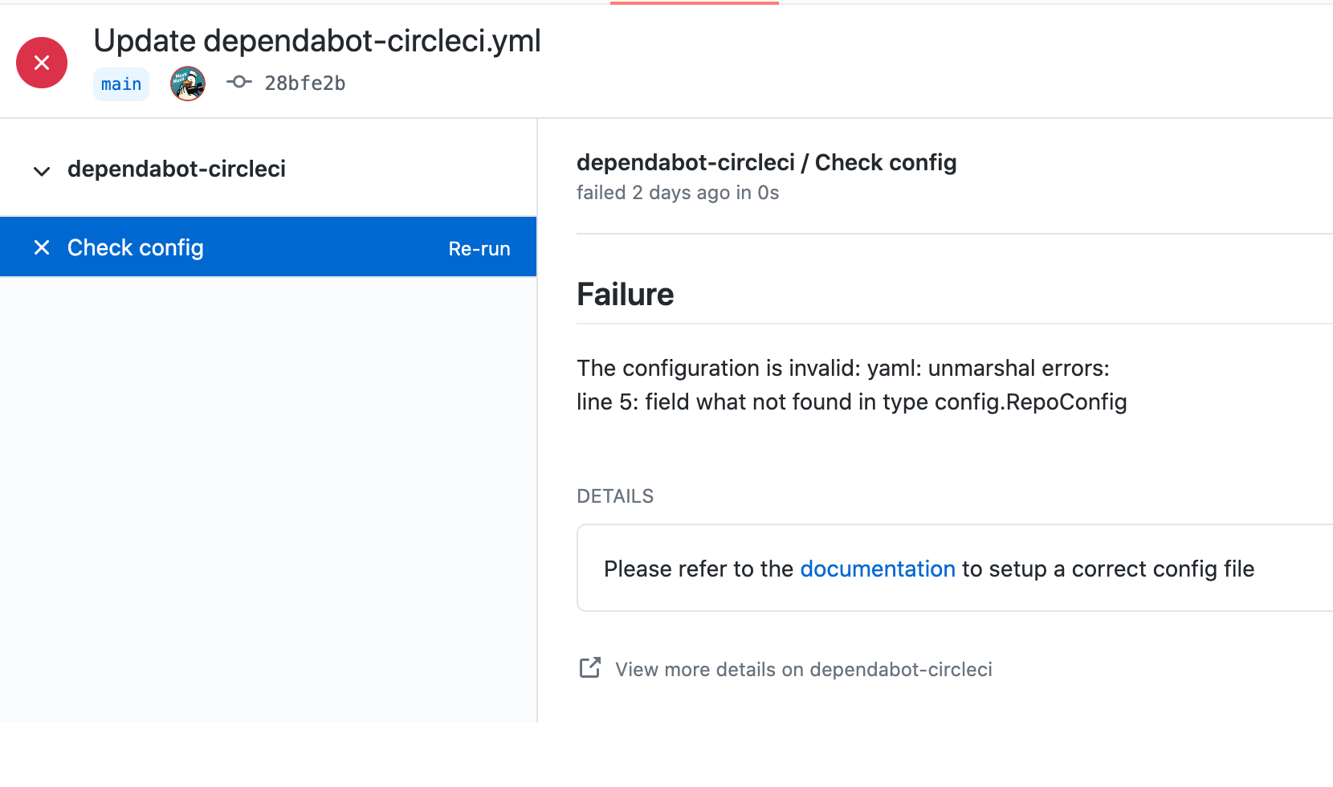Viewport: 1333px width, 787px height.
Task: Select the main branch label
Action: pos(121,84)
